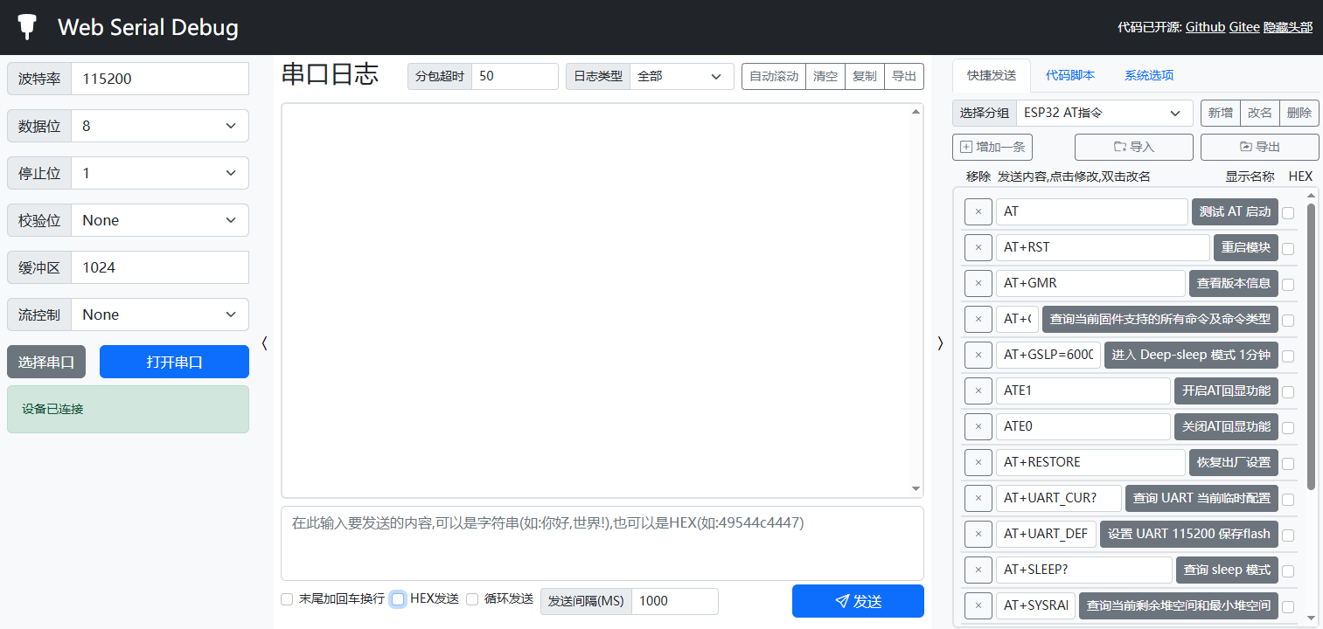The image size is (1323, 629).
Task: Send the 测试 AT 启动 command
Action: click(x=1235, y=211)
